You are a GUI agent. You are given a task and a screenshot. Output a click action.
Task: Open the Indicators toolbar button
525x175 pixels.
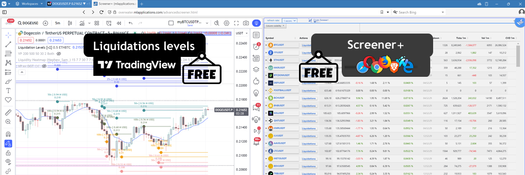tap(82, 23)
